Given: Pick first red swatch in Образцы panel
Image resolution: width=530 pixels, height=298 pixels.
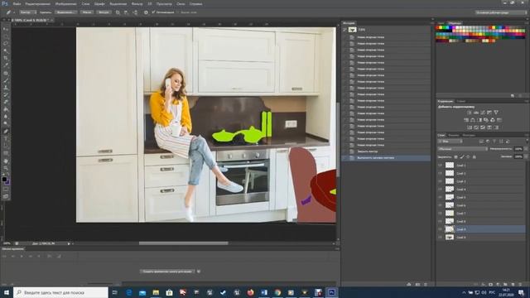Looking at the screenshot, I should tap(438, 27).
